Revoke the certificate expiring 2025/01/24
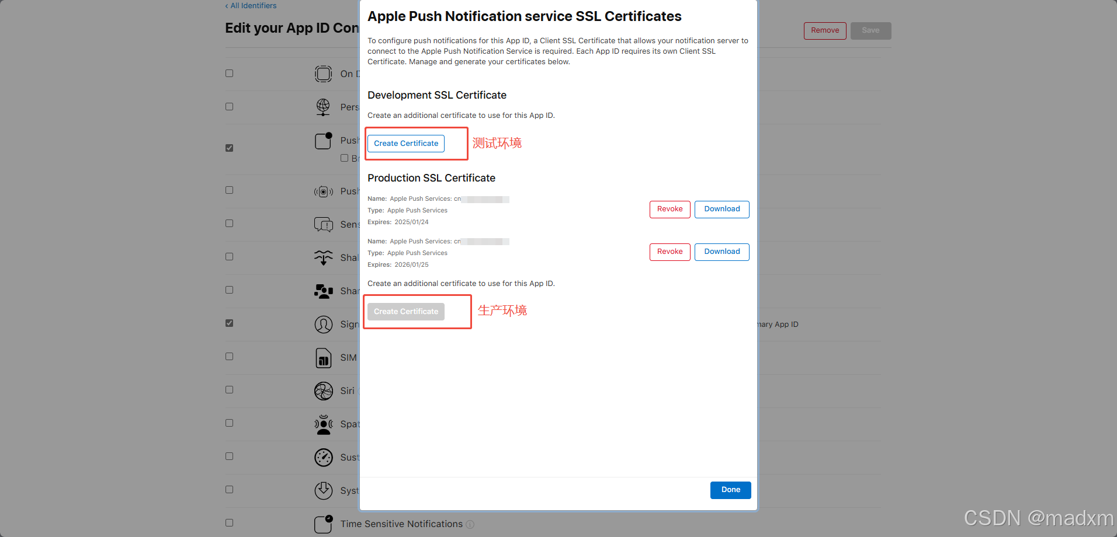This screenshot has width=1117, height=537. (669, 209)
